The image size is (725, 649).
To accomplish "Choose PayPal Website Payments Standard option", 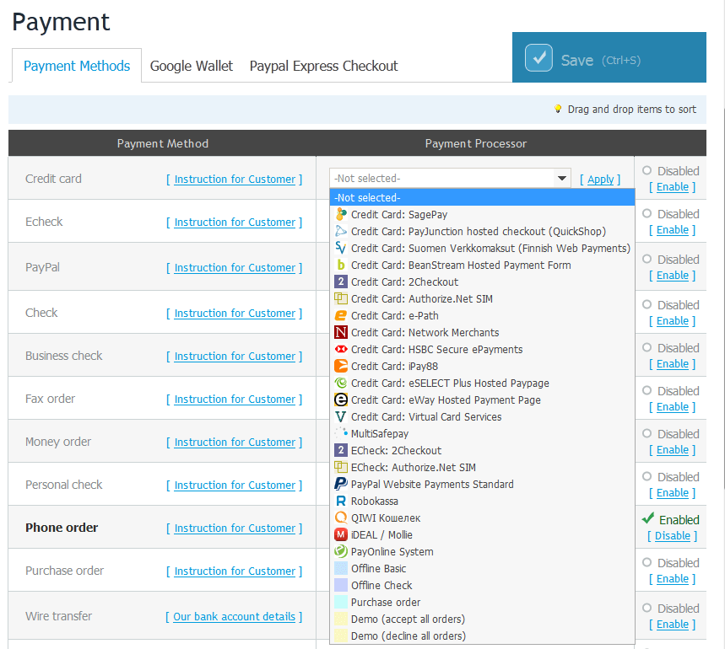I will pyautogui.click(x=482, y=484).
